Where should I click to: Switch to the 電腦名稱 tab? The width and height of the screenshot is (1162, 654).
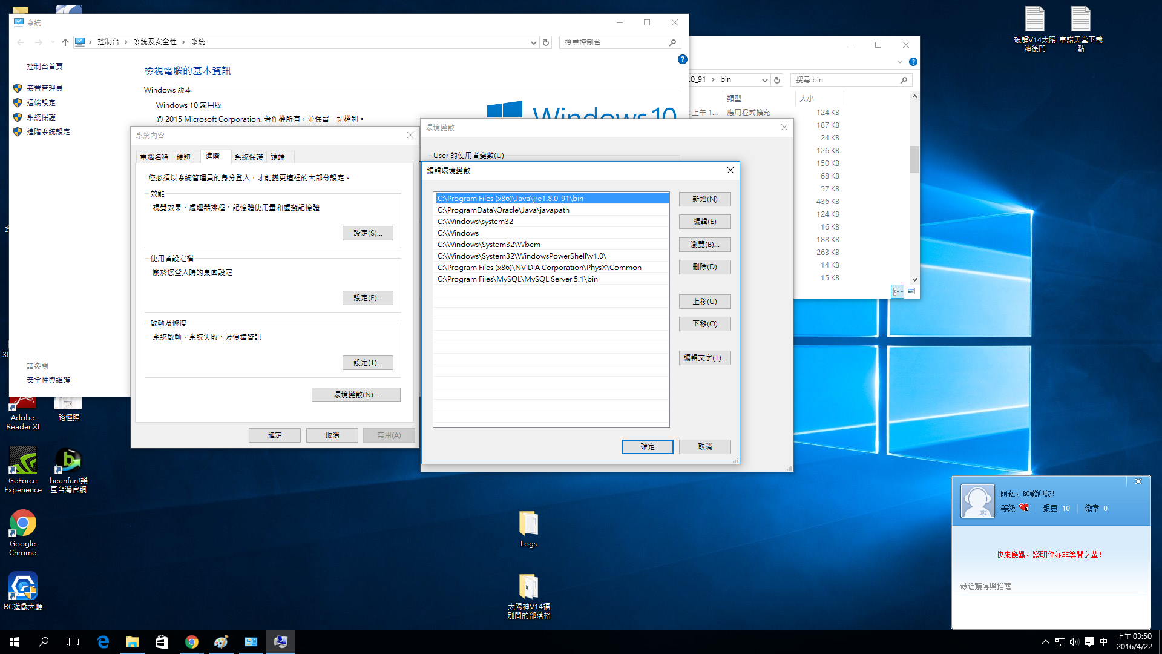(154, 157)
